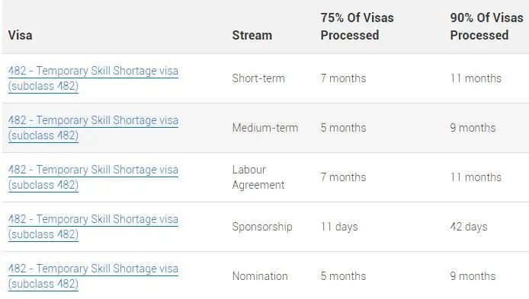
Task: Select the Labour Agreement stream cell
Action: coord(258,177)
